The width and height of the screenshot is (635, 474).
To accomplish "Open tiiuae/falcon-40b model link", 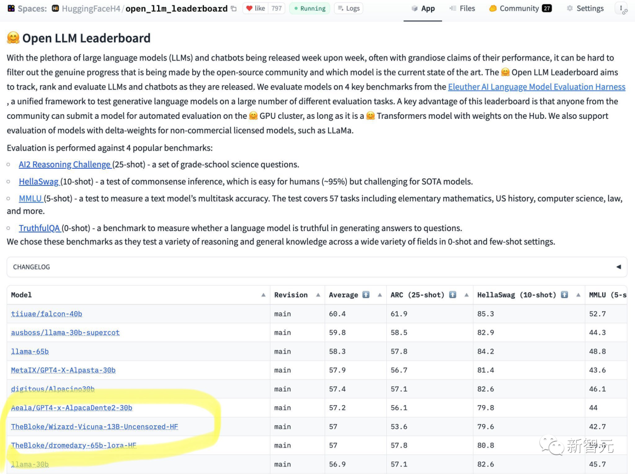I will tap(46, 314).
